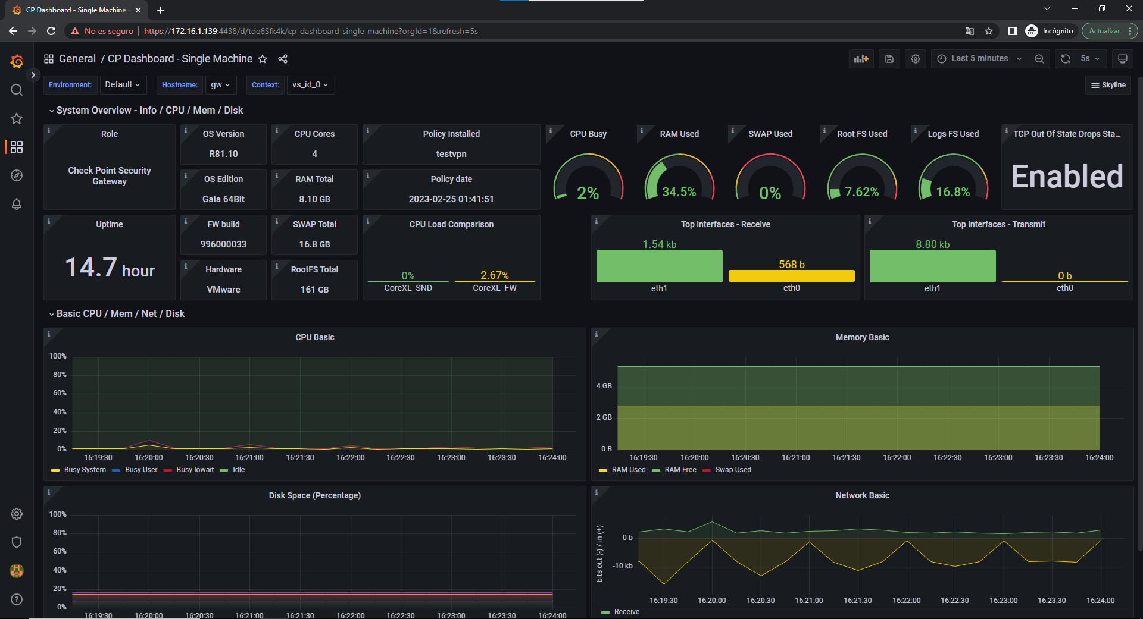Open CPU Basic panel title menu
Screen dimensions: 1143x619
coord(315,337)
